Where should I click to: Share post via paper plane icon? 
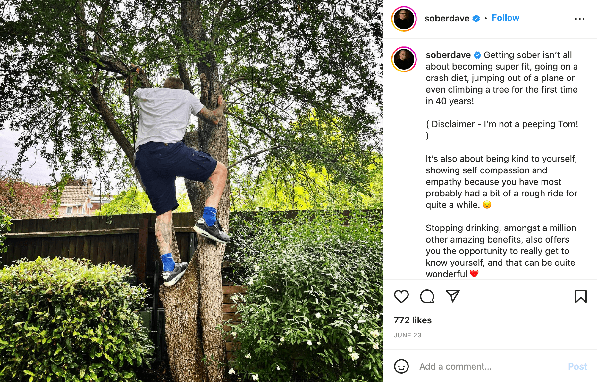click(x=453, y=296)
